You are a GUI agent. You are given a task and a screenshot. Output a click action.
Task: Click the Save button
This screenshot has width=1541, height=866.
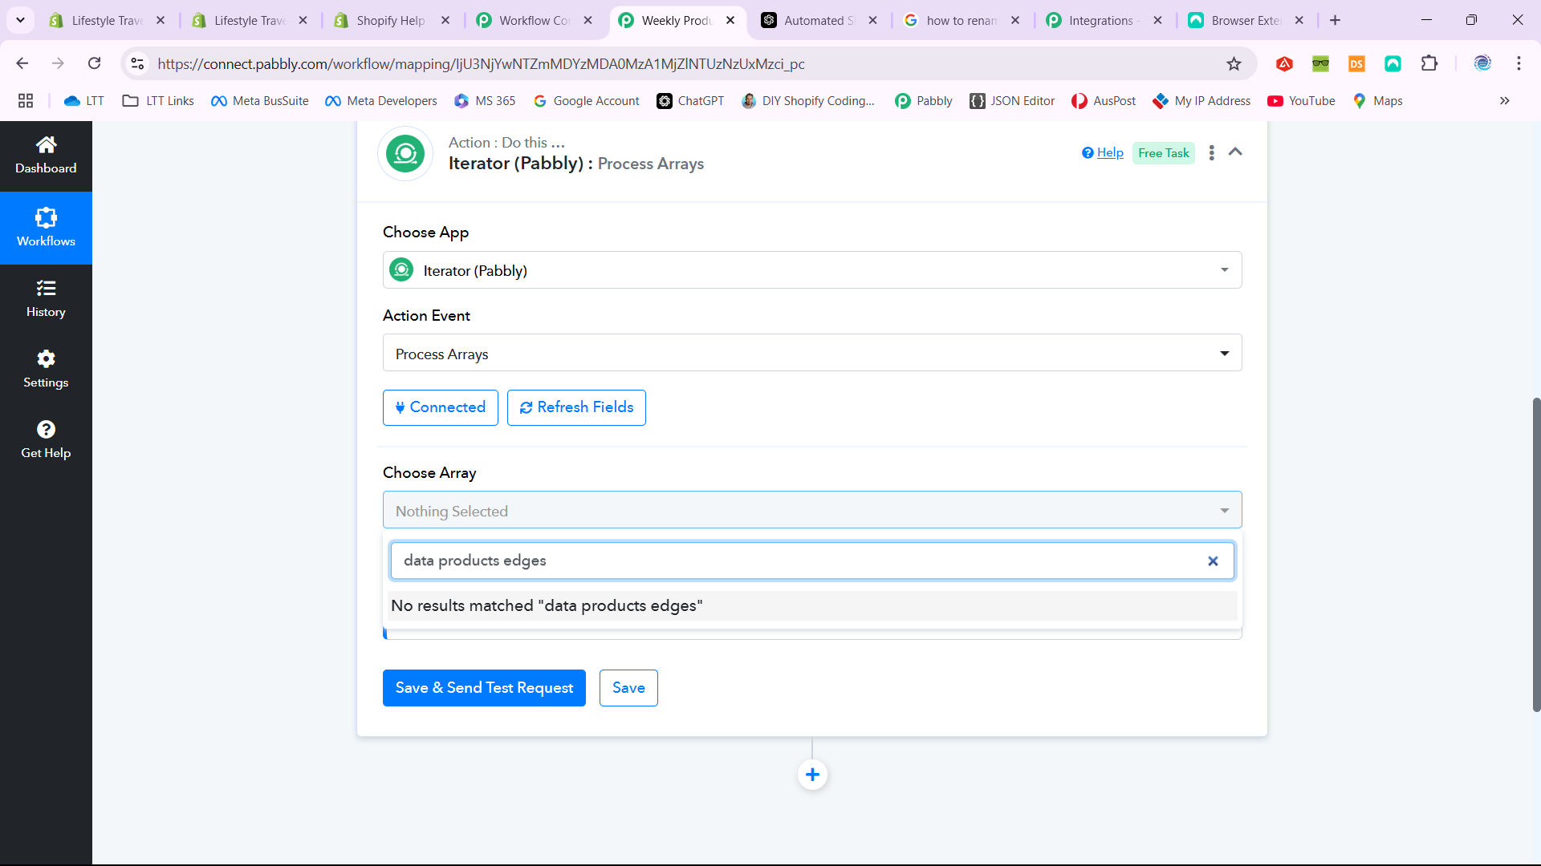628,686
